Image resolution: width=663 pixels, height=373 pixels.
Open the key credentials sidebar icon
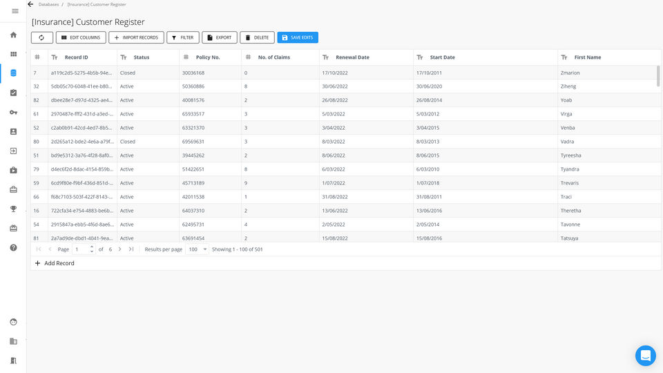(x=14, y=112)
